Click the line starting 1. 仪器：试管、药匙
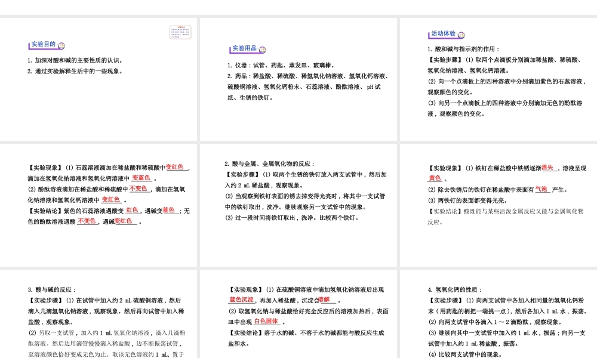 click(281, 65)
